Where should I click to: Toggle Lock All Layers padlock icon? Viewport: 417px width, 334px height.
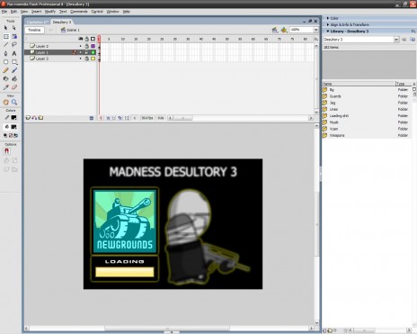pyautogui.click(x=87, y=39)
